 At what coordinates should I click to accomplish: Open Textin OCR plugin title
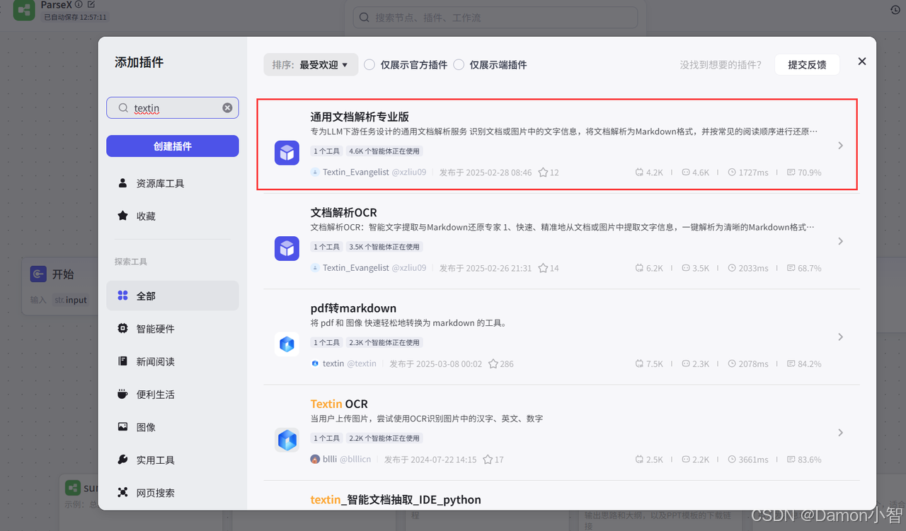click(339, 404)
